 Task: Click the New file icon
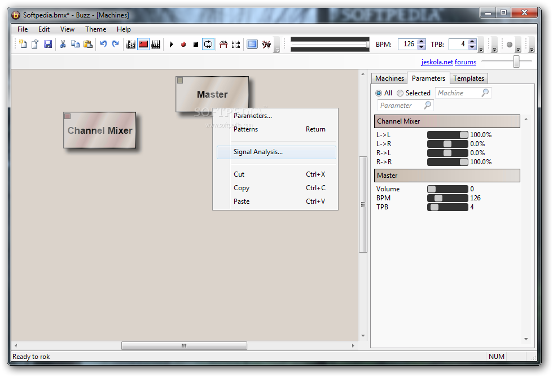pyautogui.click(x=23, y=44)
